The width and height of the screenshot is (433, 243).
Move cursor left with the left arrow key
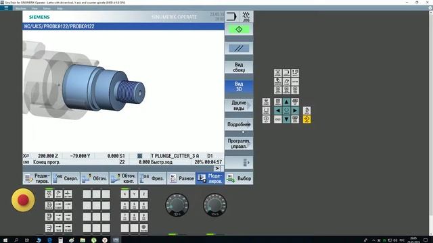tap(278, 111)
